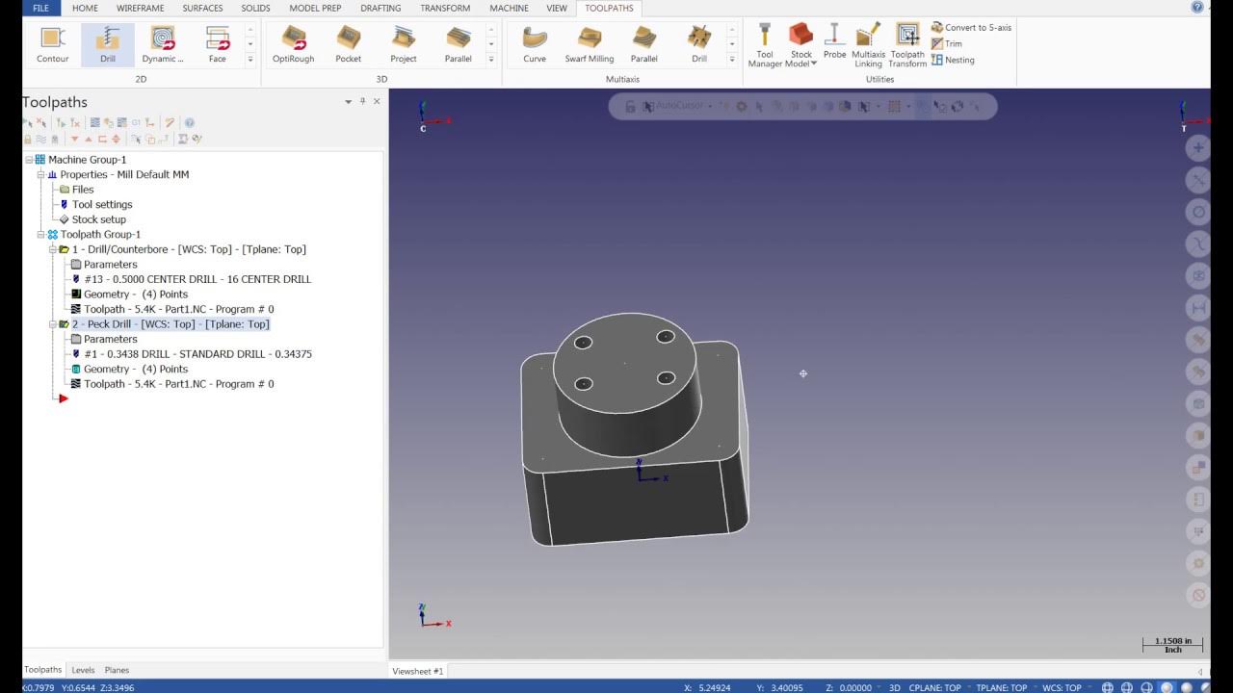Open Multiaxis Linking
The image size is (1233, 693).
(869, 45)
